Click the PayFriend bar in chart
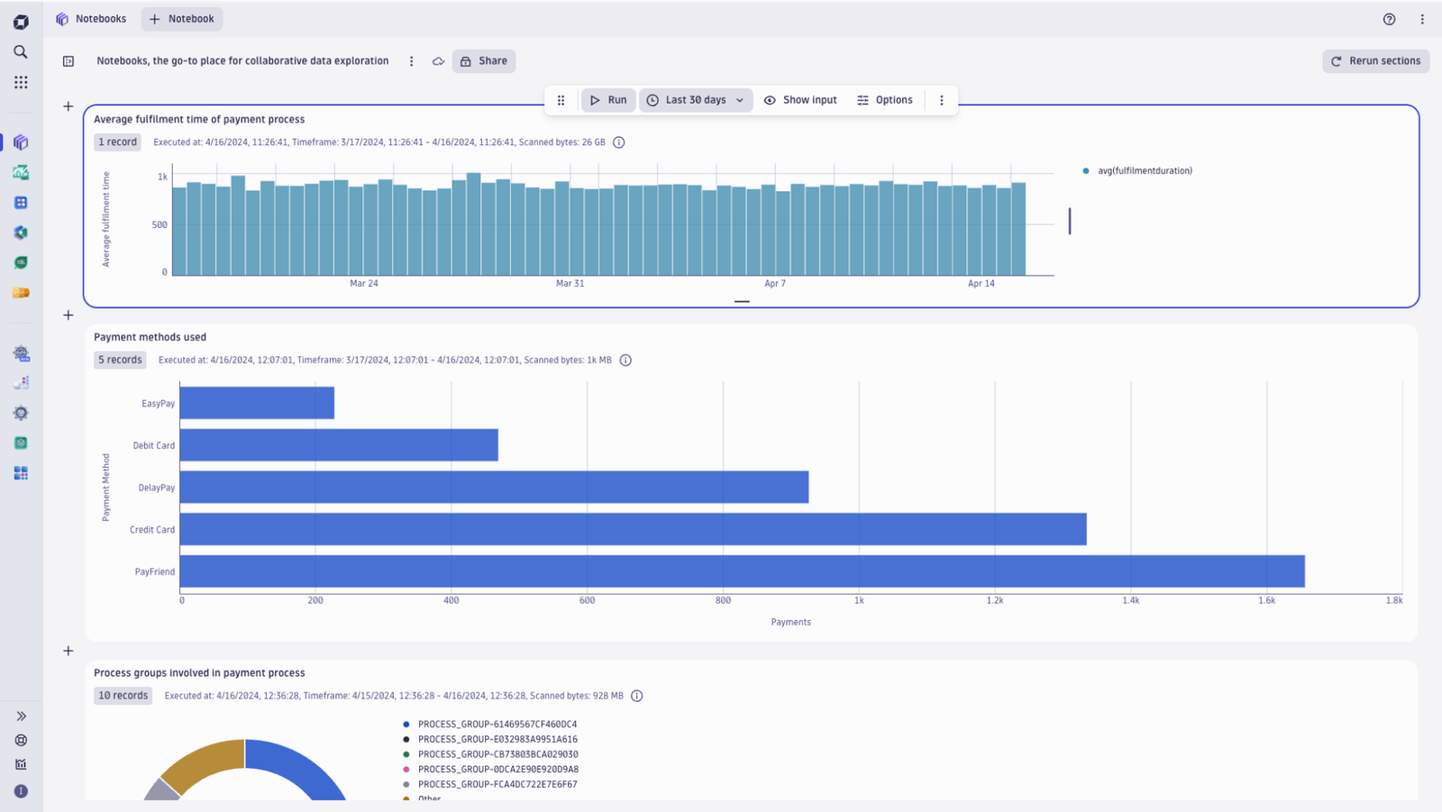The height and width of the screenshot is (812, 1442). [743, 571]
